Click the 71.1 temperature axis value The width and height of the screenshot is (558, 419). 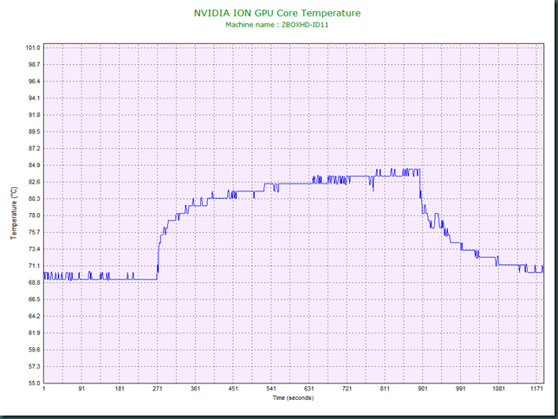point(34,266)
